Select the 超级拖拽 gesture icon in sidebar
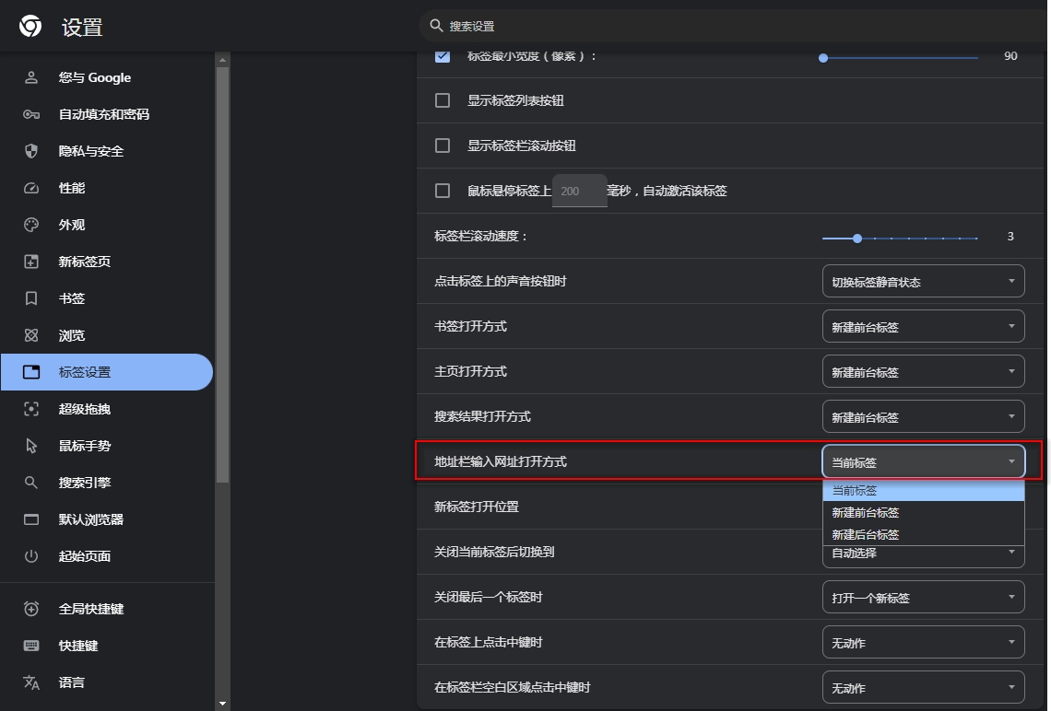Screen dimensions: 1051x711 coord(30,409)
